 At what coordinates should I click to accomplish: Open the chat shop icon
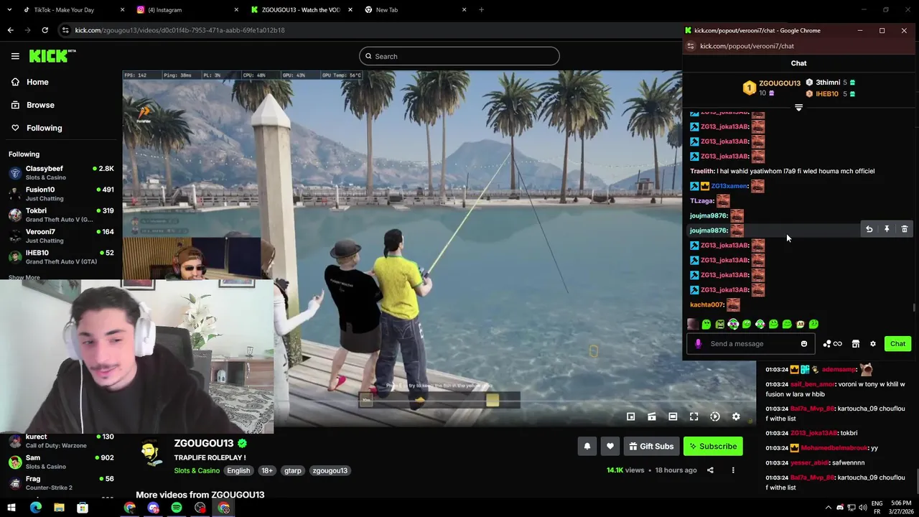coord(856,344)
